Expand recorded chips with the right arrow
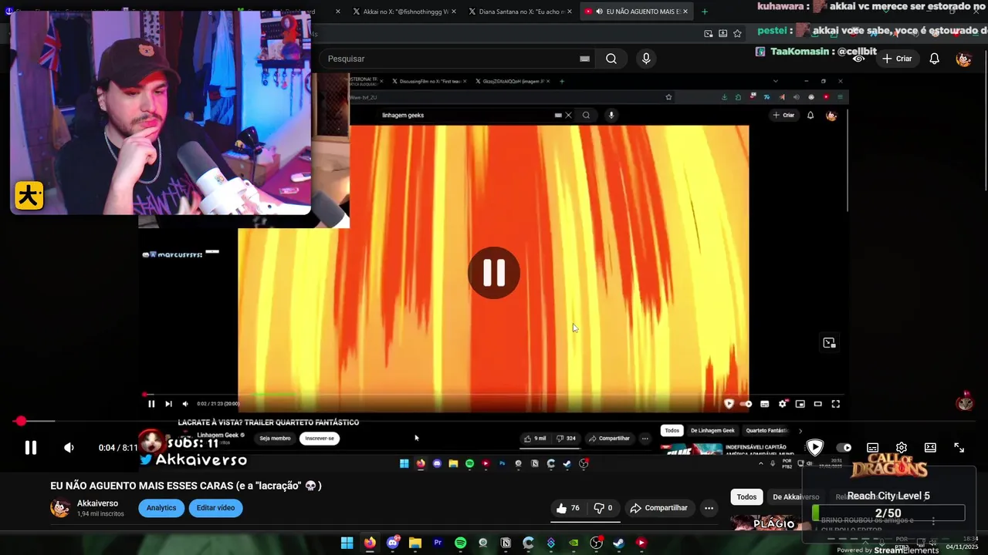The width and height of the screenshot is (988, 555). click(800, 431)
